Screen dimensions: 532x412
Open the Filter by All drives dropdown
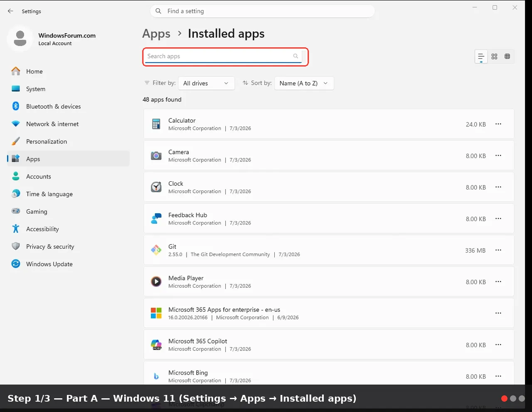click(206, 83)
